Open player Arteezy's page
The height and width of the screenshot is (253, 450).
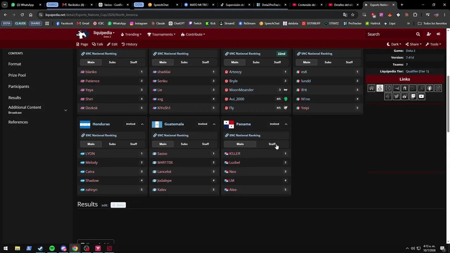(x=235, y=72)
